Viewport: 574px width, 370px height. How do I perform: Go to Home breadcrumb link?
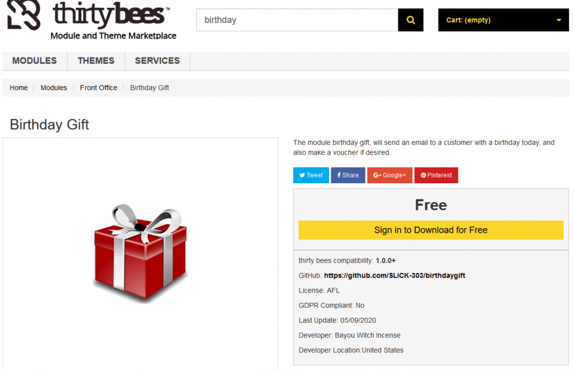pyautogui.click(x=19, y=88)
